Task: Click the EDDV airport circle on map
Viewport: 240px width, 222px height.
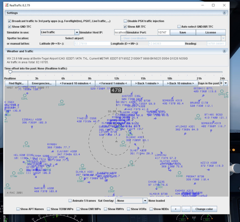Action: pyautogui.click(x=21, y=170)
